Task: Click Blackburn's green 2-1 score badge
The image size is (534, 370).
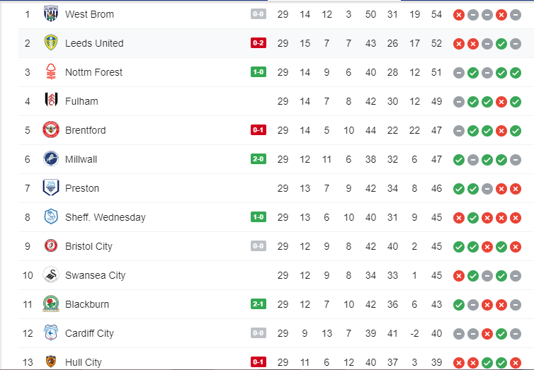Action: click(x=259, y=304)
